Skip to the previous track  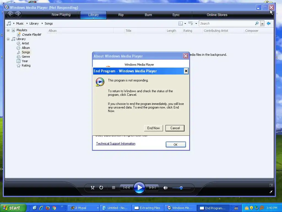(126, 188)
